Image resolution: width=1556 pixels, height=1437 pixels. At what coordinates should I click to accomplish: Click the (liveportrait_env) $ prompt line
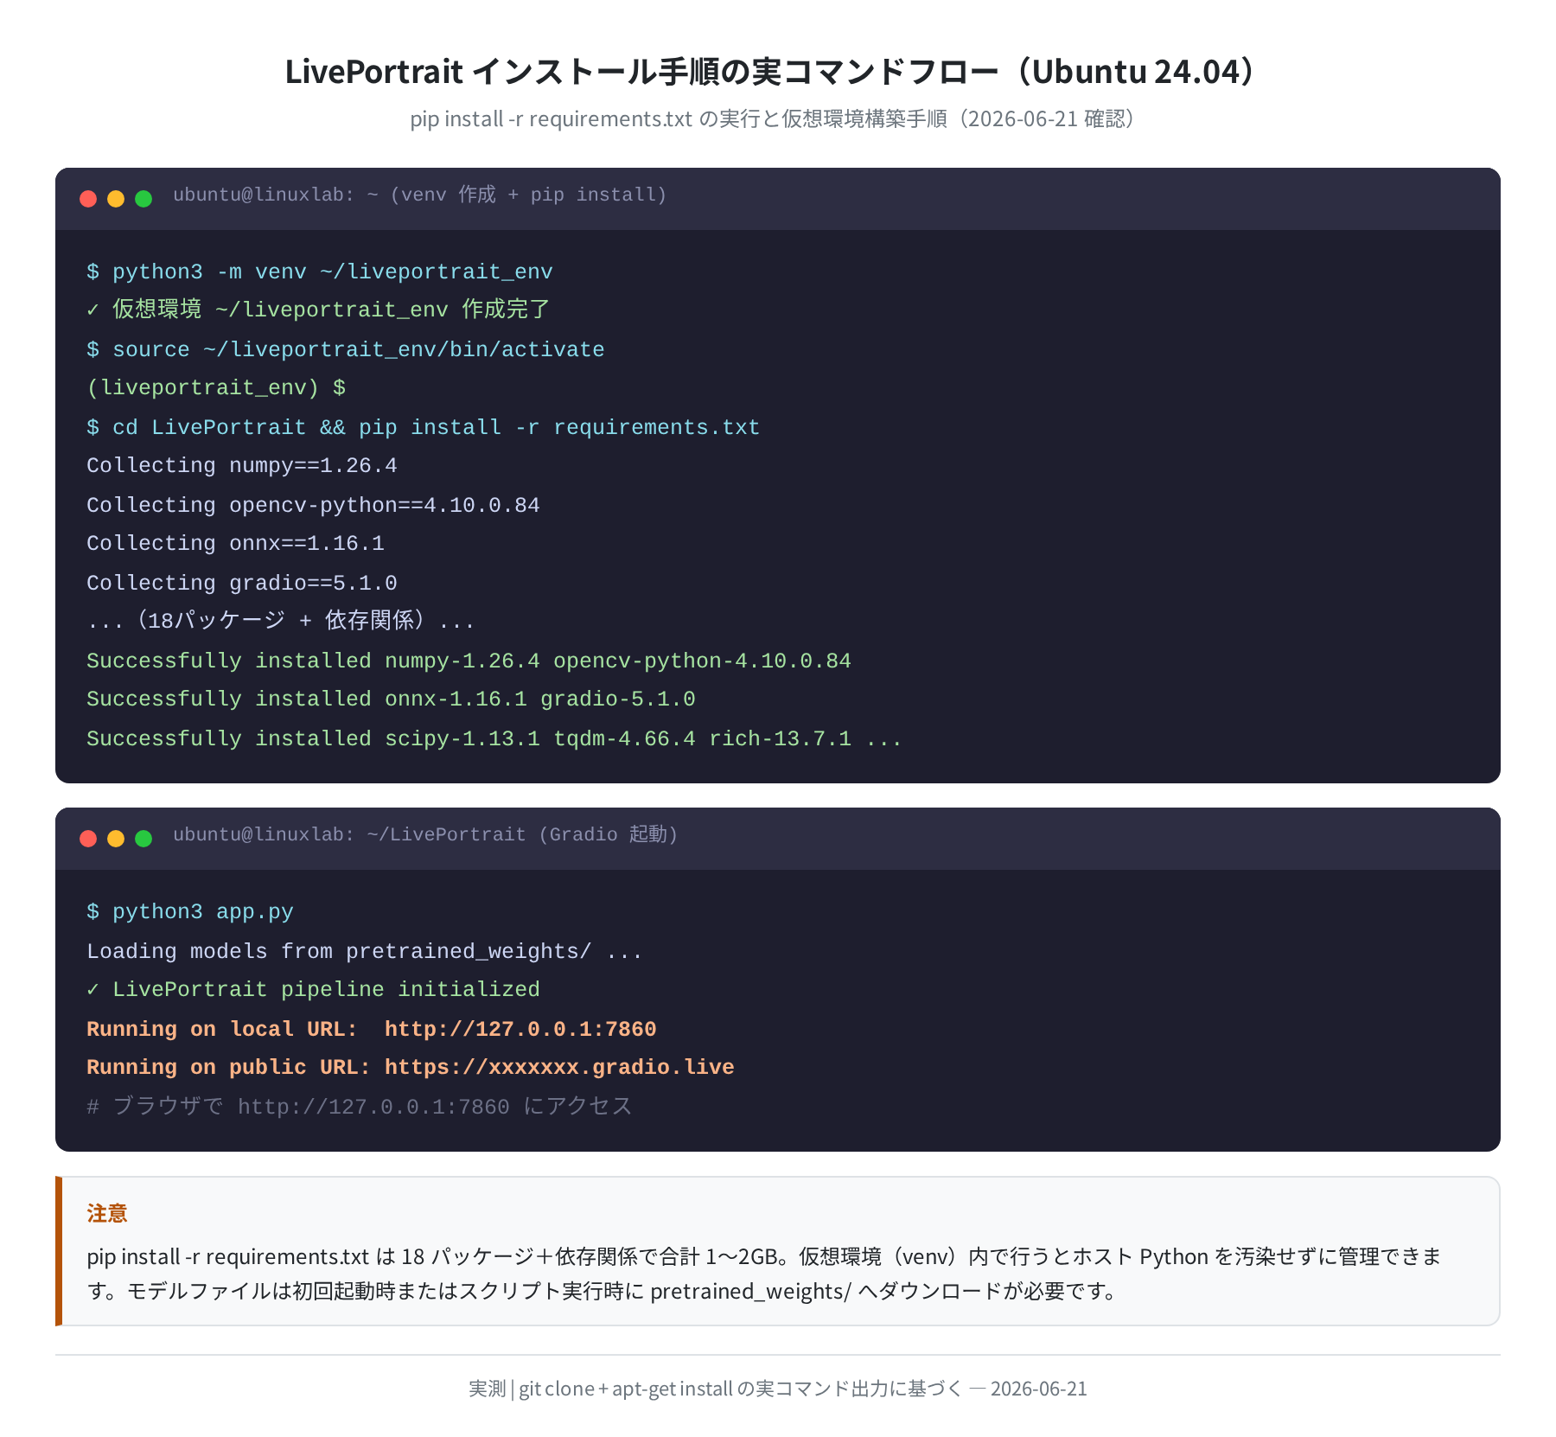216,387
